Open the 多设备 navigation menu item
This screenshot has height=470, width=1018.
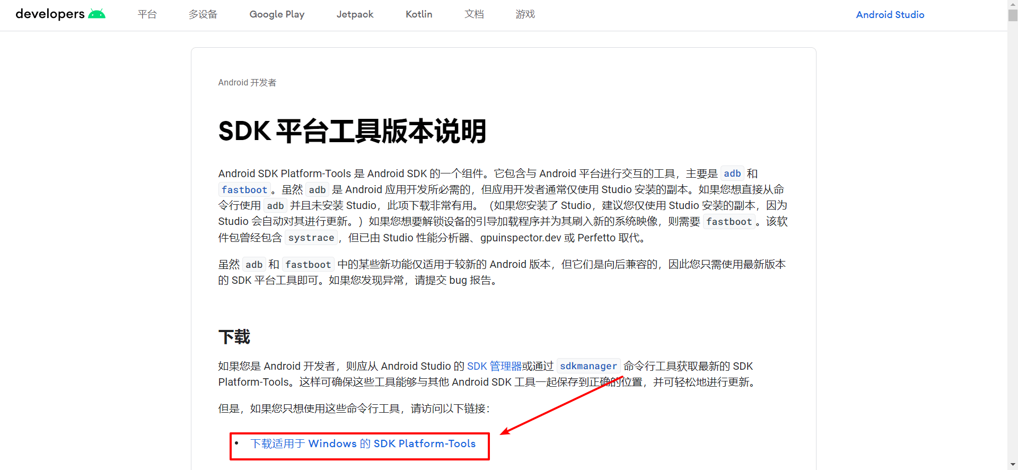click(x=203, y=14)
